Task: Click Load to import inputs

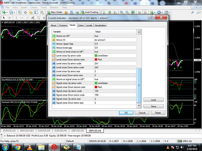Action: point(154,100)
